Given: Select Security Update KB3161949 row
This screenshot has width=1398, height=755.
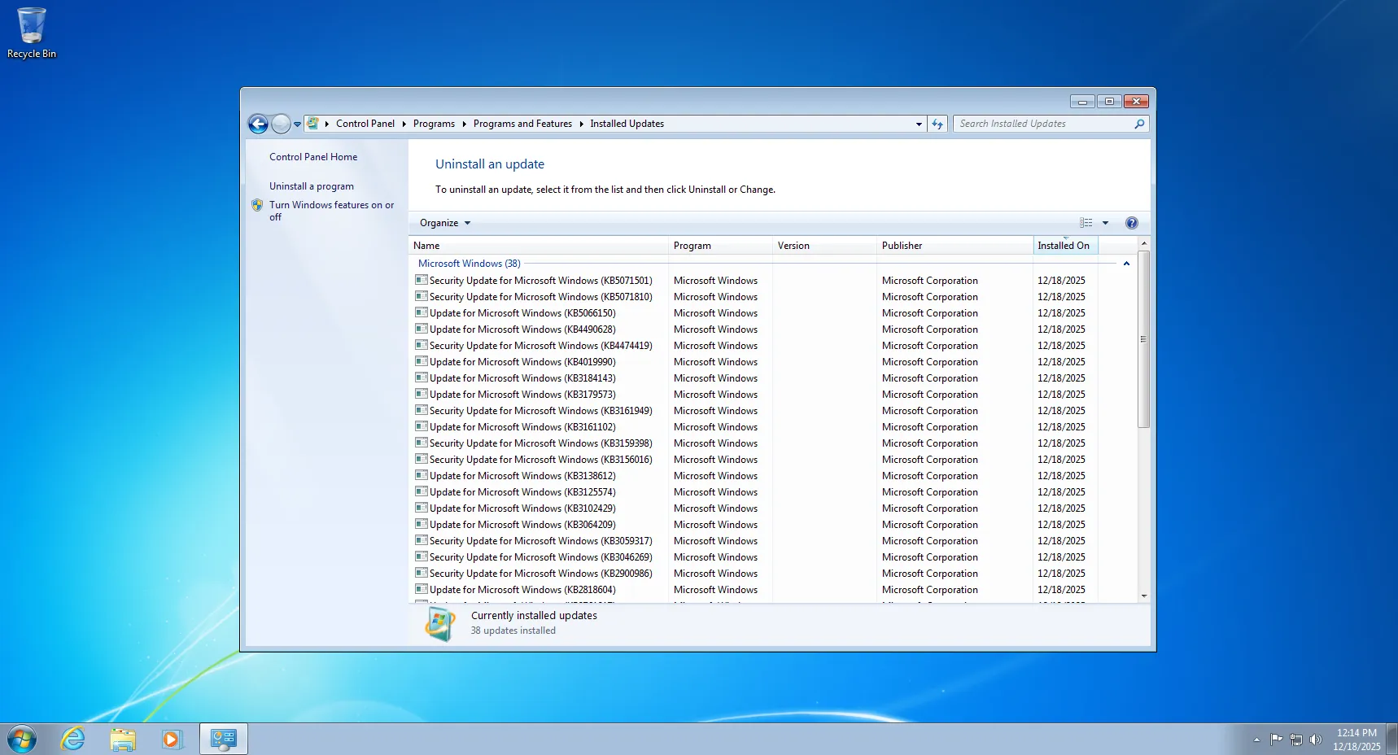Looking at the screenshot, I should [x=752, y=411].
